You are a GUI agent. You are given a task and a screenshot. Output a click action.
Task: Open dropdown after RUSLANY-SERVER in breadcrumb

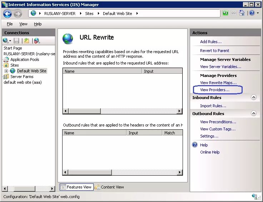click(x=81, y=14)
